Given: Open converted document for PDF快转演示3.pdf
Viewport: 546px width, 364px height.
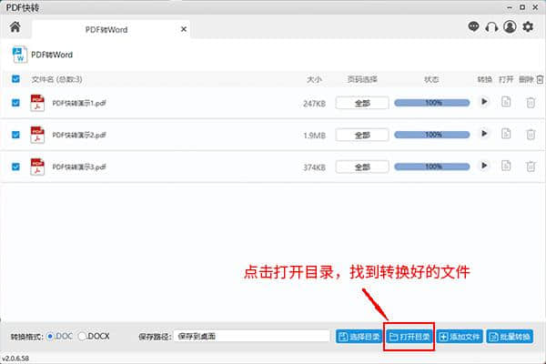Looking at the screenshot, I should pyautogui.click(x=506, y=166).
